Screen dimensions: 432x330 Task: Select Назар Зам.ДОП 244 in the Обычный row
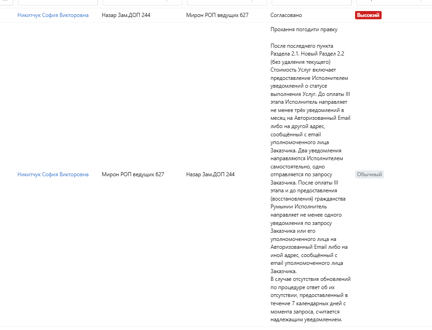point(210,174)
